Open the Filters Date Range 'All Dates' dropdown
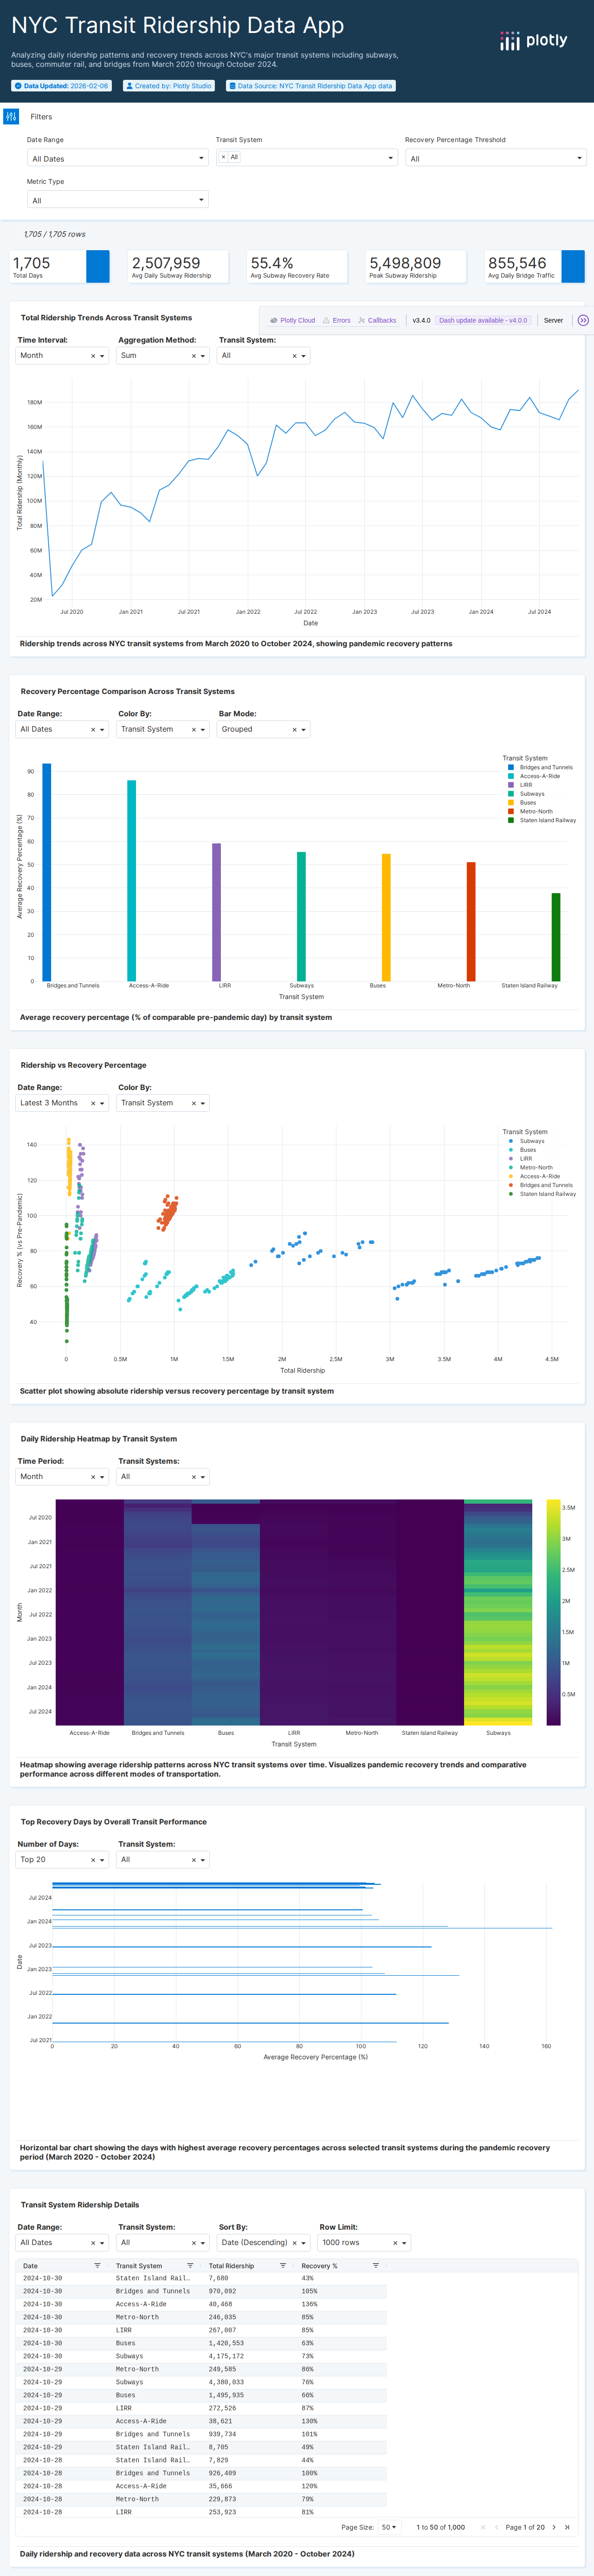Viewport: 594px width, 2576px height. point(117,158)
